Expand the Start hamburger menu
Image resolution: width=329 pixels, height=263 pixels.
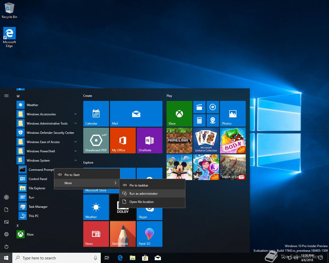[x=6, y=96]
